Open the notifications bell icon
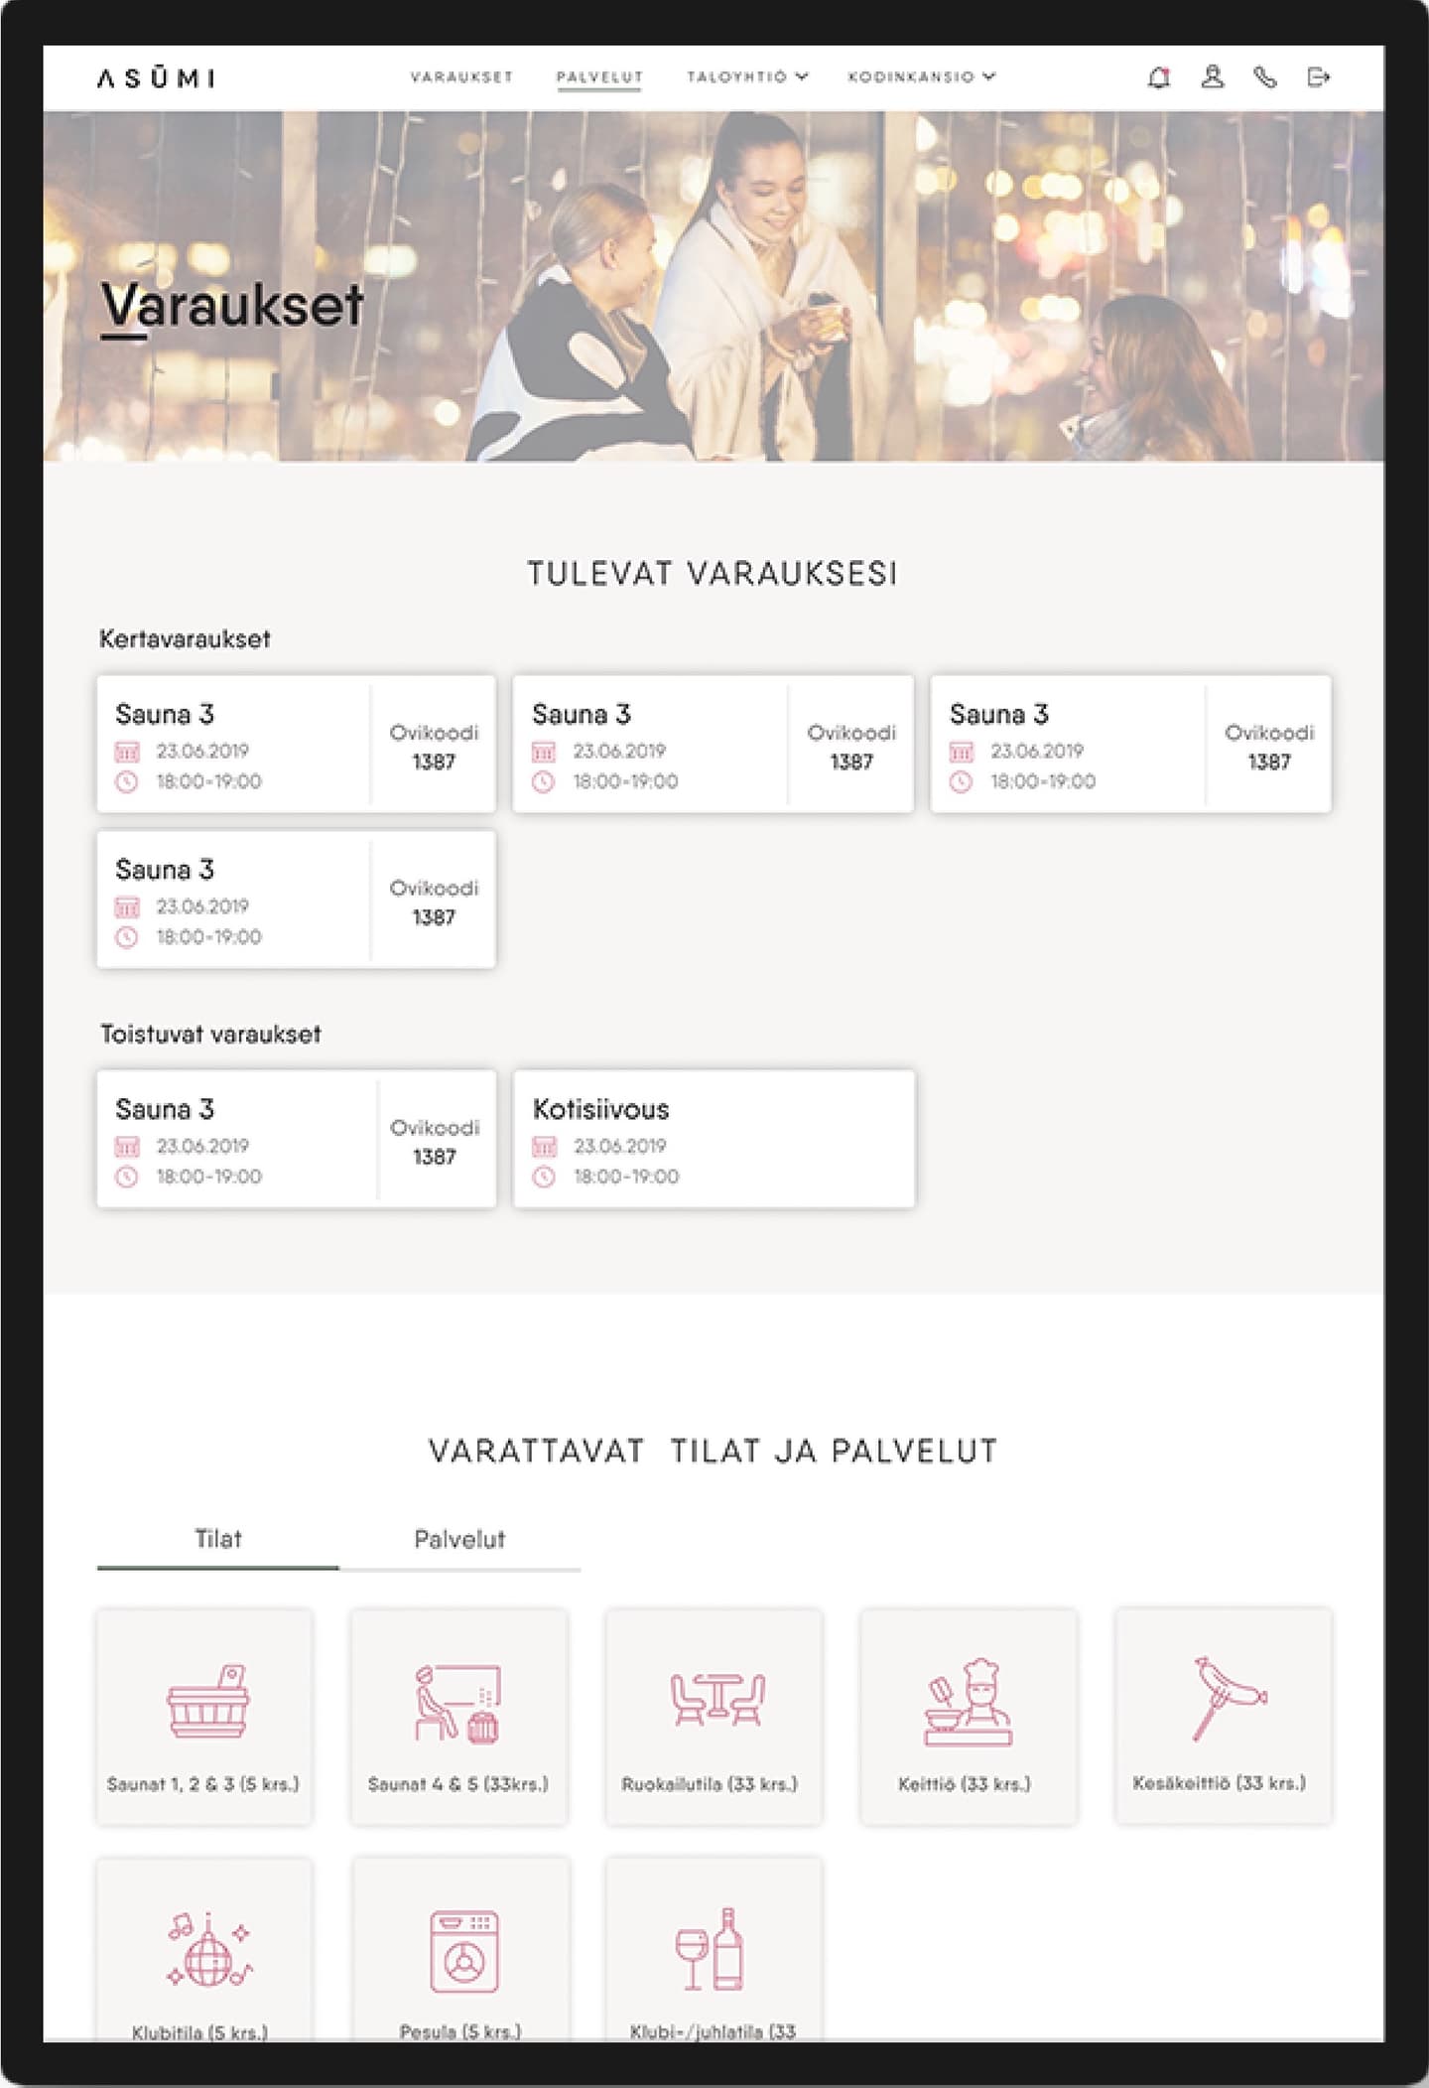This screenshot has height=2088, width=1429. tap(1158, 77)
